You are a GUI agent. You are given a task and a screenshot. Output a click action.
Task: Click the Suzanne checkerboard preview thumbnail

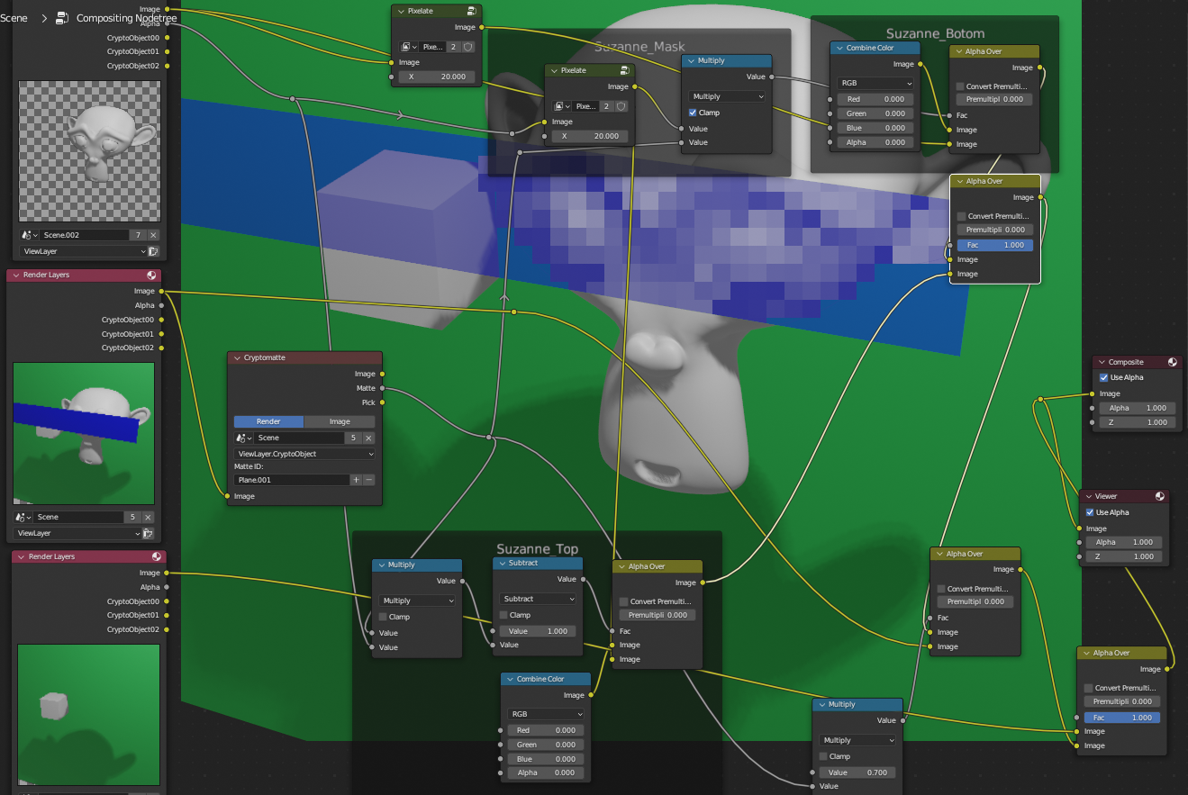pos(89,151)
